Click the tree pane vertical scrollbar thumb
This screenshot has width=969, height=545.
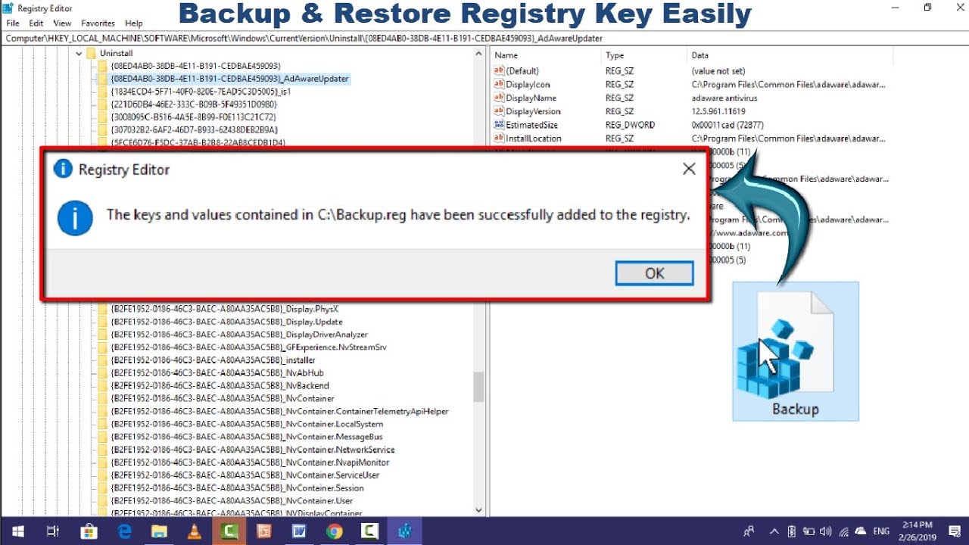(478, 386)
